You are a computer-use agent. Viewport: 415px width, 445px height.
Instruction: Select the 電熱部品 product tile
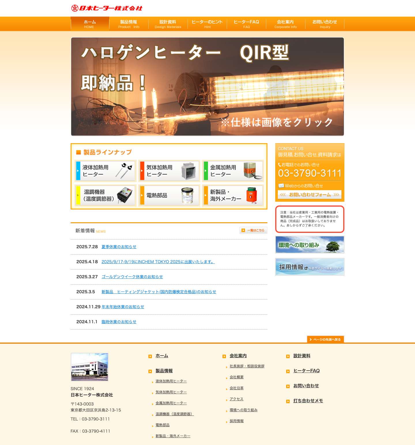coord(169,195)
